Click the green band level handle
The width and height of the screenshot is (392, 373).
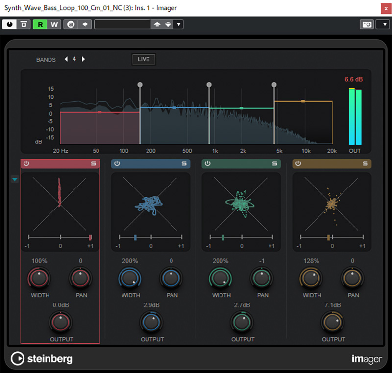(241, 108)
